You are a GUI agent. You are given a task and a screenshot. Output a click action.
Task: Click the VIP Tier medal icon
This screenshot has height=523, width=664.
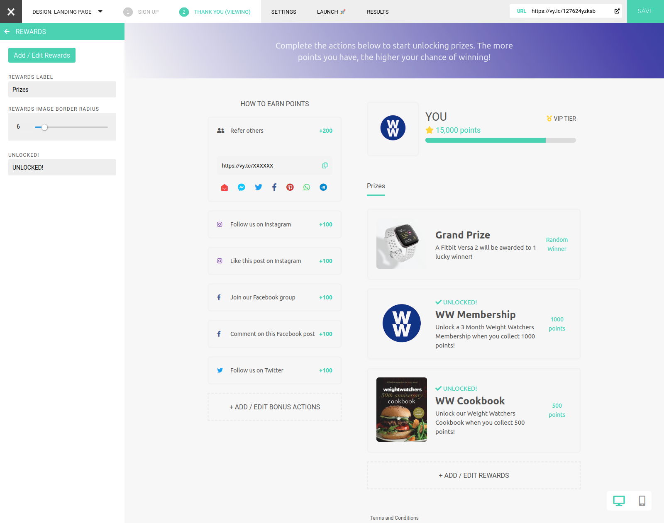tap(549, 119)
